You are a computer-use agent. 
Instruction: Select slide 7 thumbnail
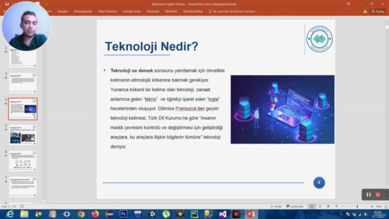[x=23, y=187]
